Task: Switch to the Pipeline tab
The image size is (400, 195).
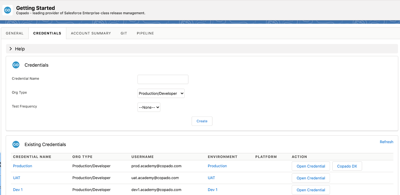Action: click(x=145, y=33)
